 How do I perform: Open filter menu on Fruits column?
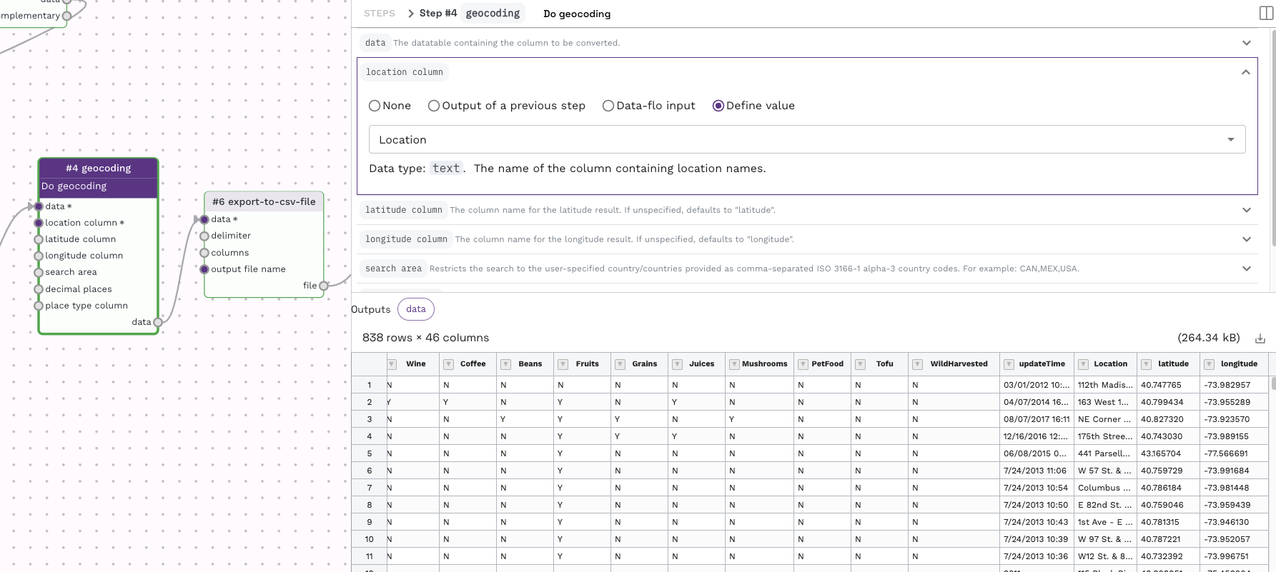(x=563, y=364)
